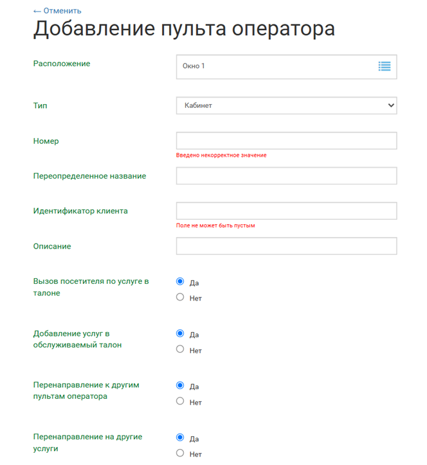Open the Тип dropdown showing Кабинет
Image resolution: width=427 pixels, height=465 pixels.
pos(286,105)
